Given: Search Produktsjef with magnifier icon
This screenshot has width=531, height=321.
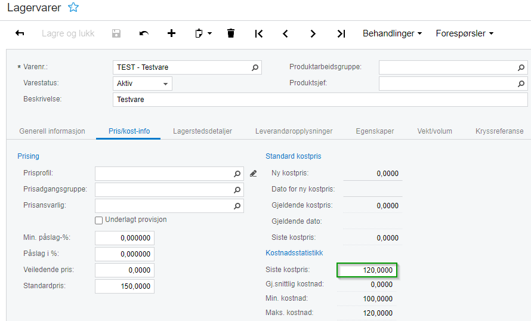Looking at the screenshot, I should pyautogui.click(x=521, y=84).
